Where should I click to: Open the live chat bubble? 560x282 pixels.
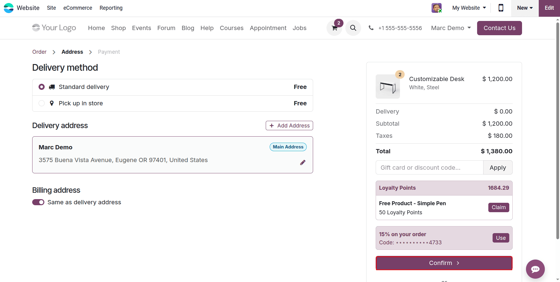point(535,269)
